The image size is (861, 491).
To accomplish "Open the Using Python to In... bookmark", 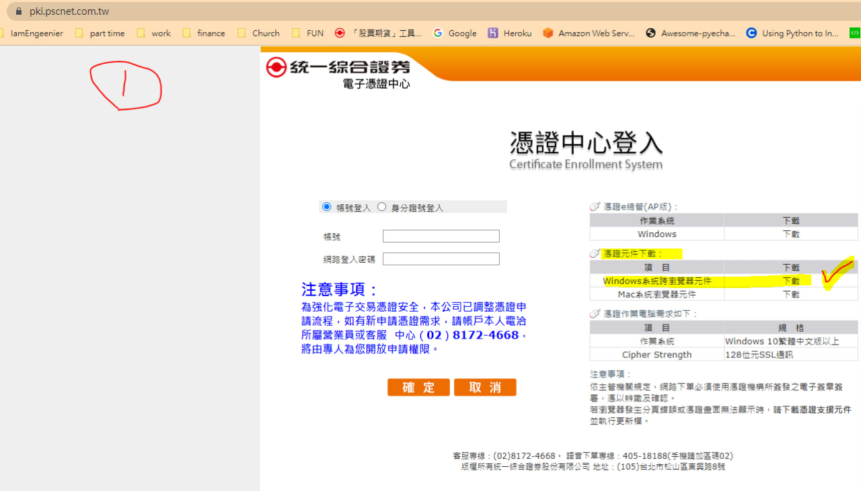I will tap(792, 33).
